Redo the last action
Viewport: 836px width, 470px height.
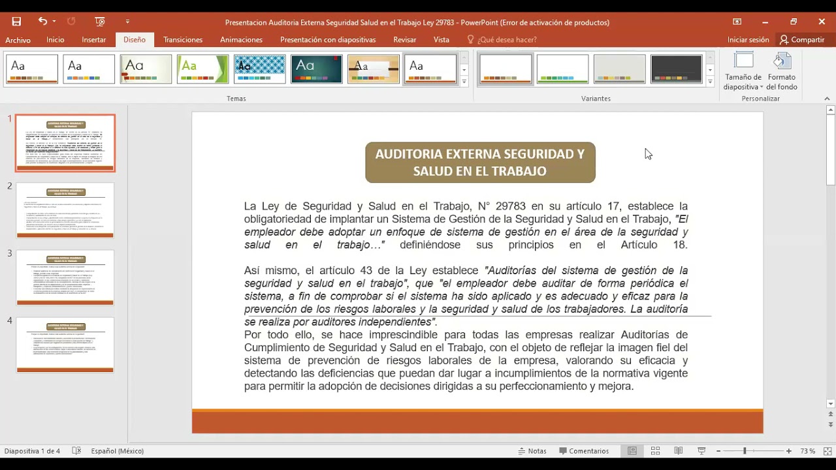tap(71, 22)
